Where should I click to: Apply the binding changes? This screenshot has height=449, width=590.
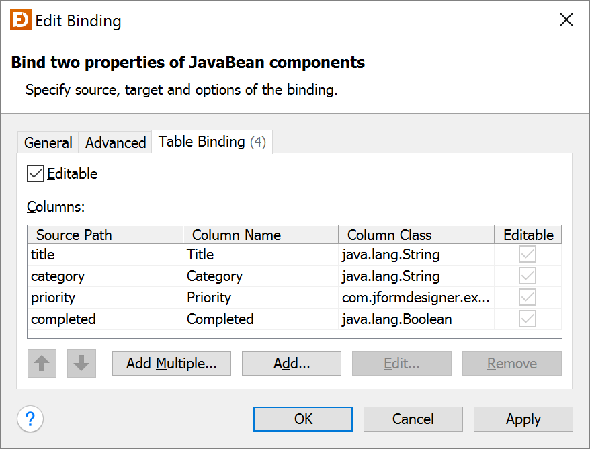pos(523,419)
